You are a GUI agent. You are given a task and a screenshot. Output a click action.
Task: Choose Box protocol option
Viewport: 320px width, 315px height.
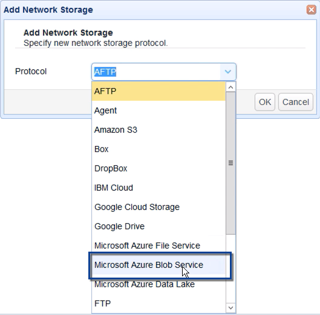tap(158, 149)
